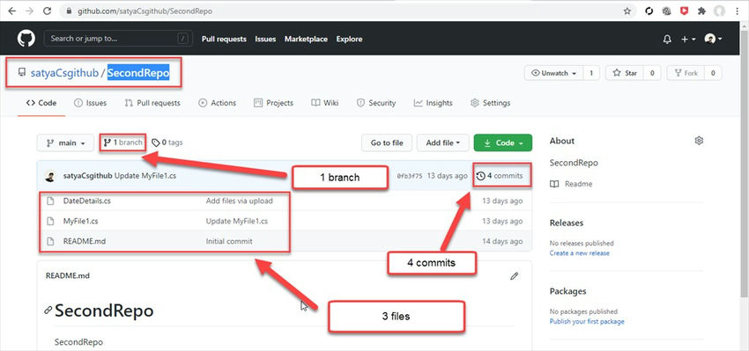
Task: Open the Releases heading link
Action: [567, 223]
